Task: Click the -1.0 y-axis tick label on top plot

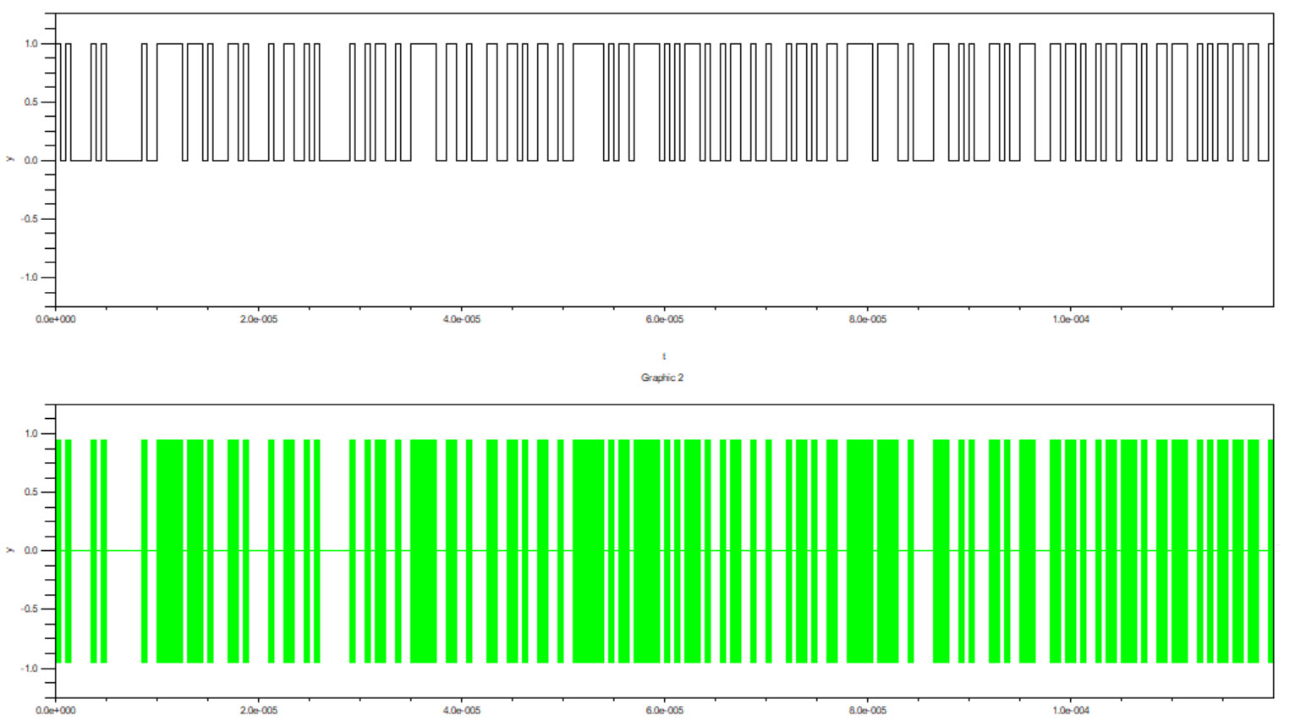Action: pos(30,278)
